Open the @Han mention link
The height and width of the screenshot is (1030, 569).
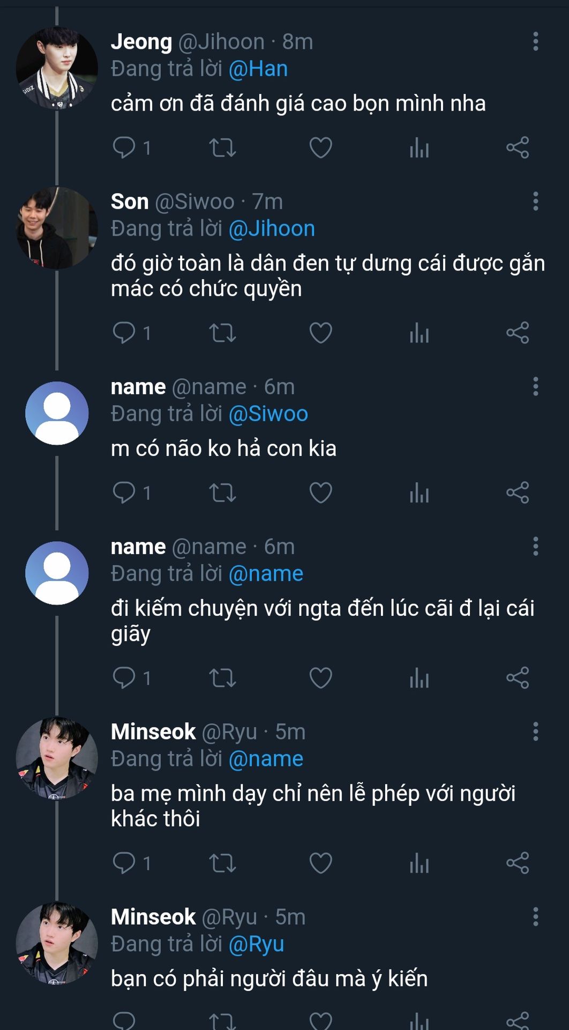click(258, 69)
